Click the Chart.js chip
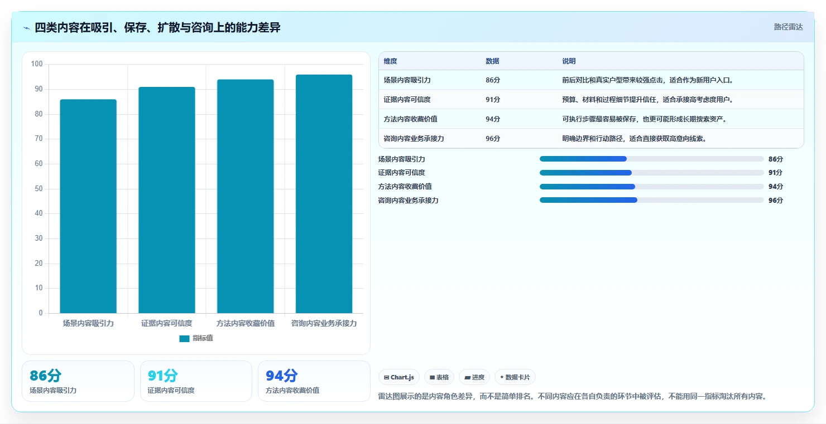Screen dimensions: 826x424 (399, 377)
